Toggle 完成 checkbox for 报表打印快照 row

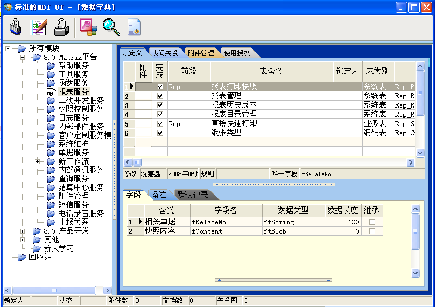point(160,86)
